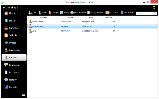
Task: Click the green arrow next to Sell
Action: click(x=16, y=35)
